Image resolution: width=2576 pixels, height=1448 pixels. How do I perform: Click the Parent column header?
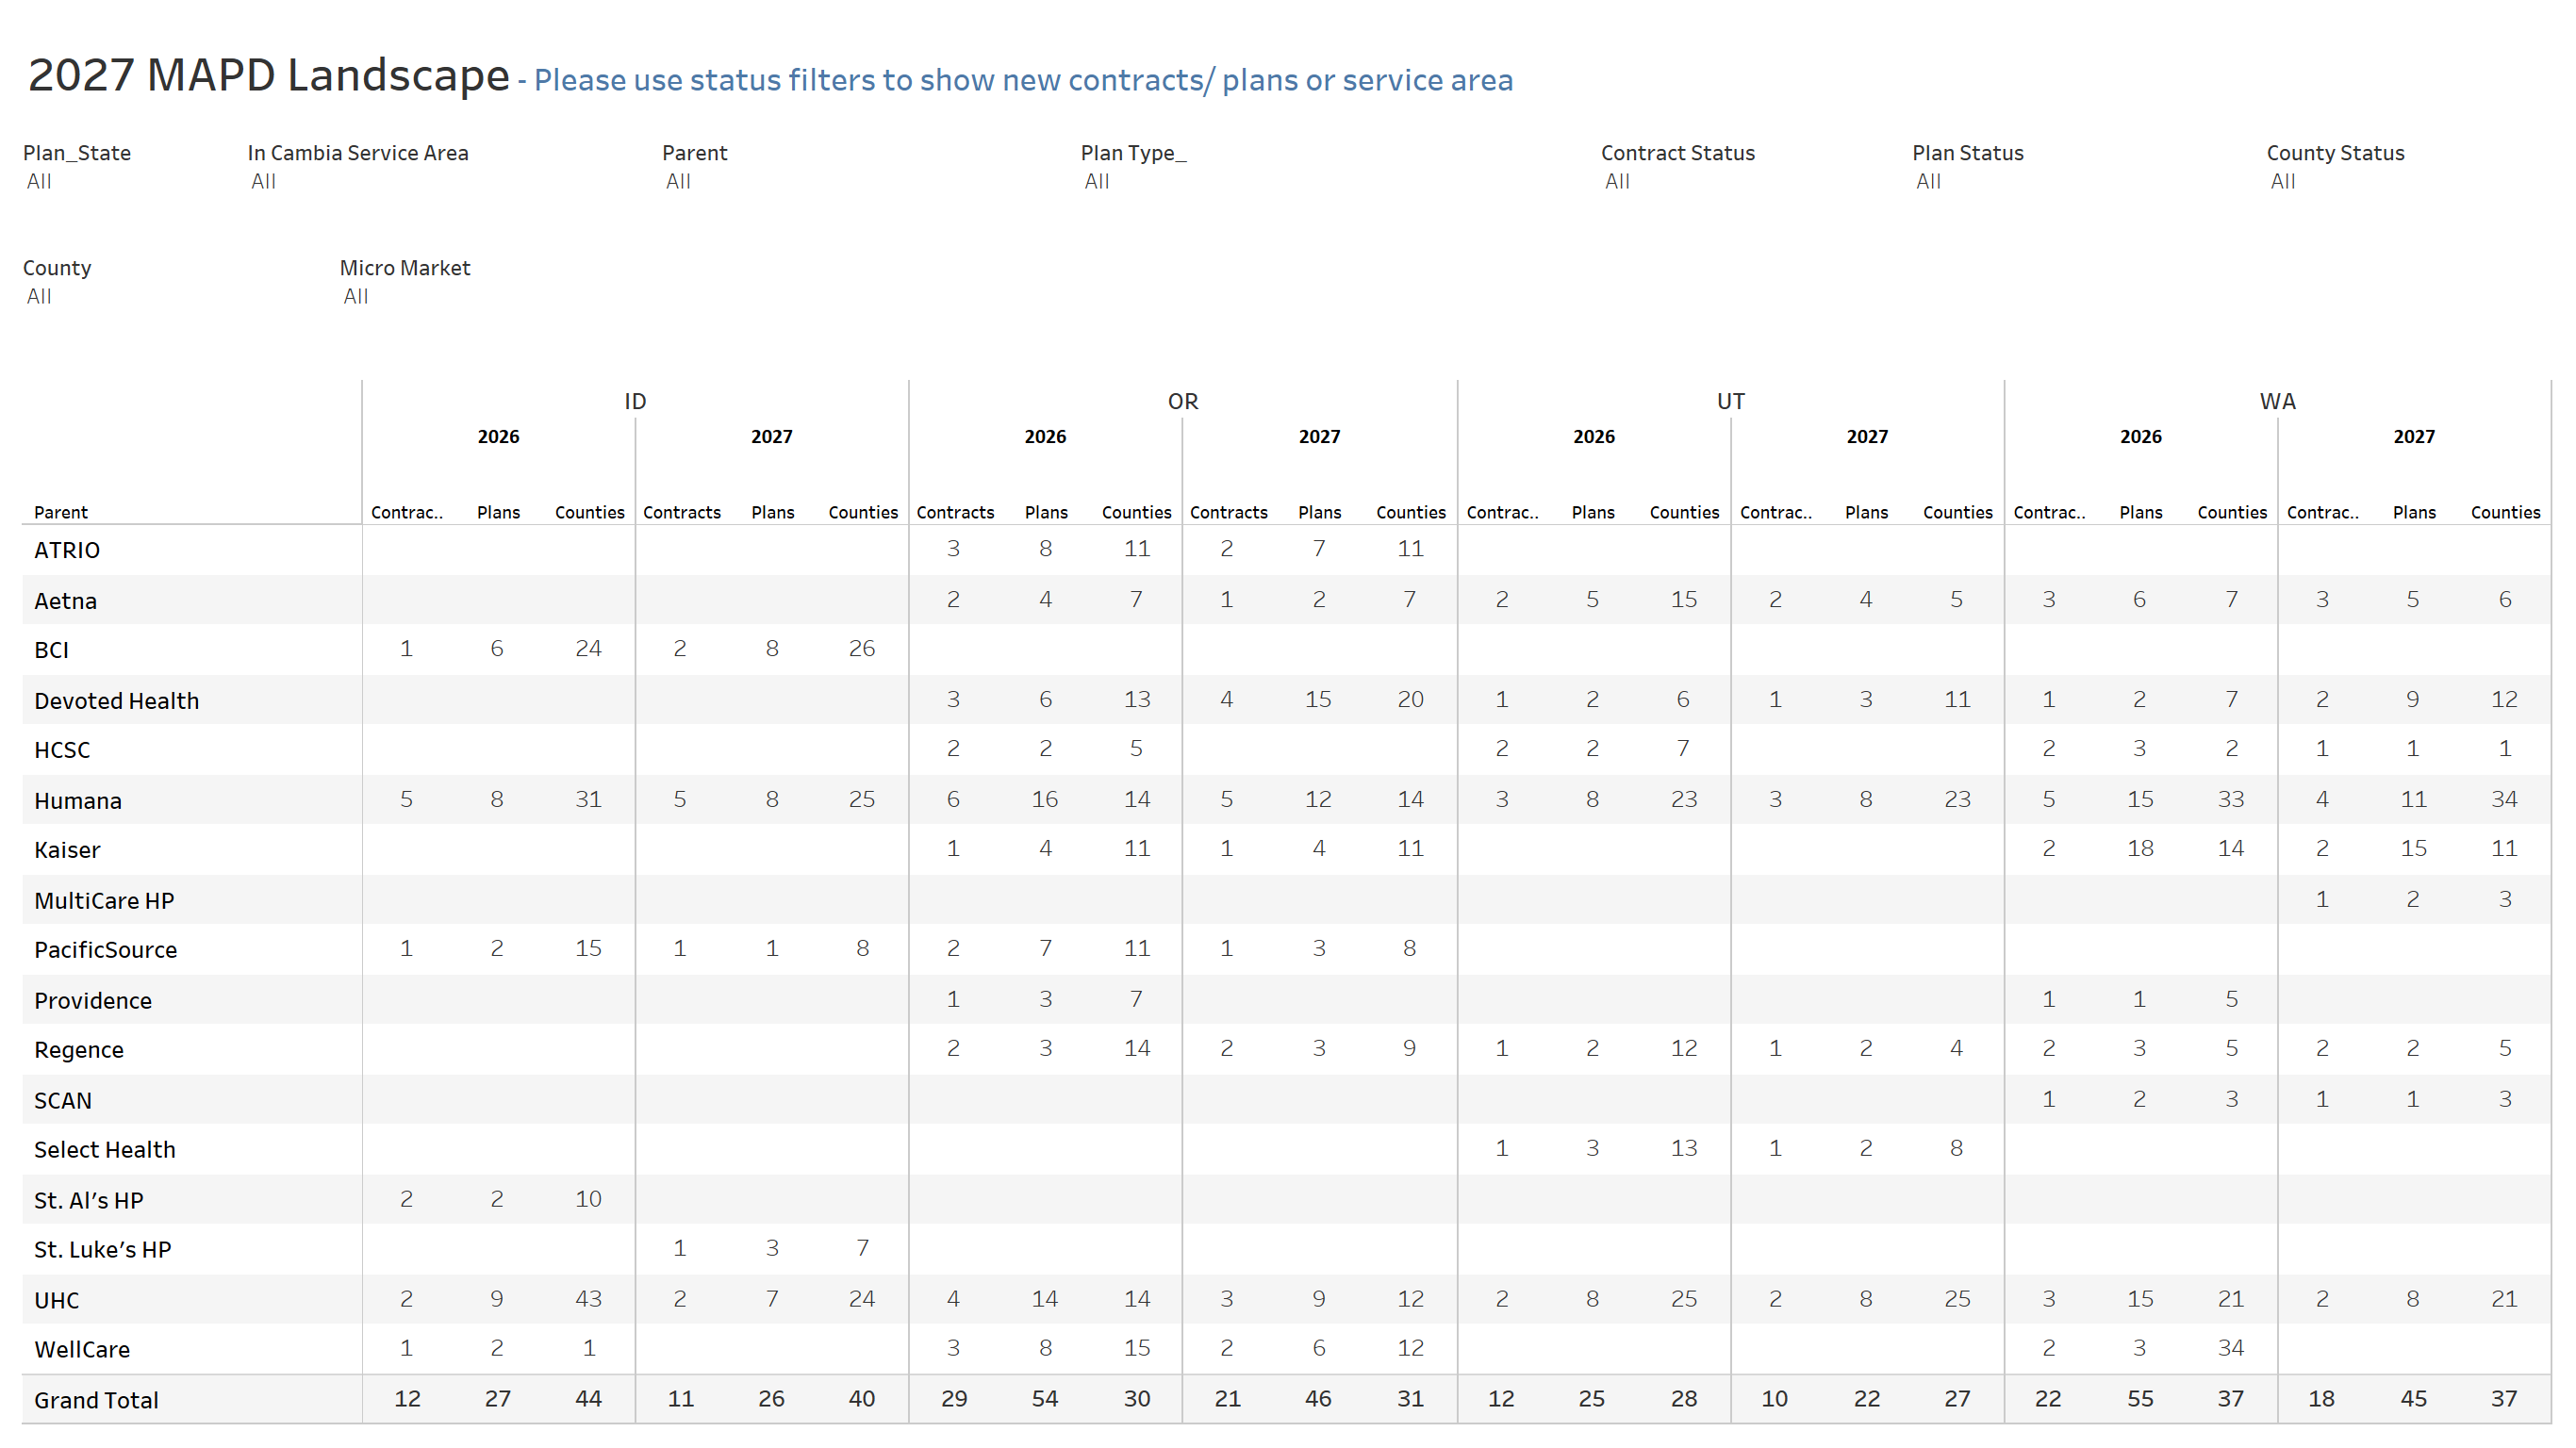[x=61, y=512]
